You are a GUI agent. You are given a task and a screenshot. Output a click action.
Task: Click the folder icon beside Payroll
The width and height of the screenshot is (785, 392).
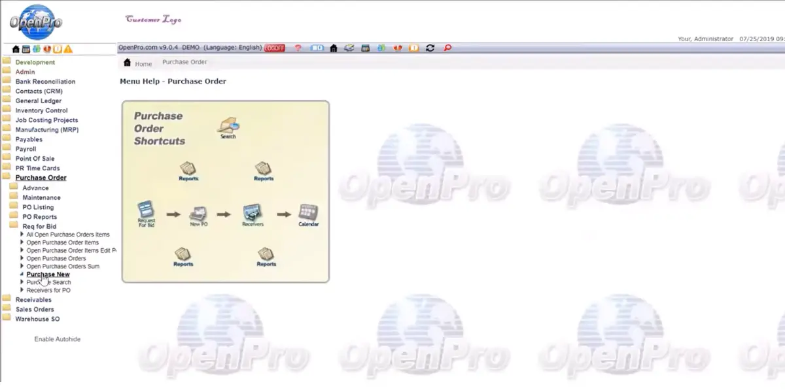coord(7,148)
